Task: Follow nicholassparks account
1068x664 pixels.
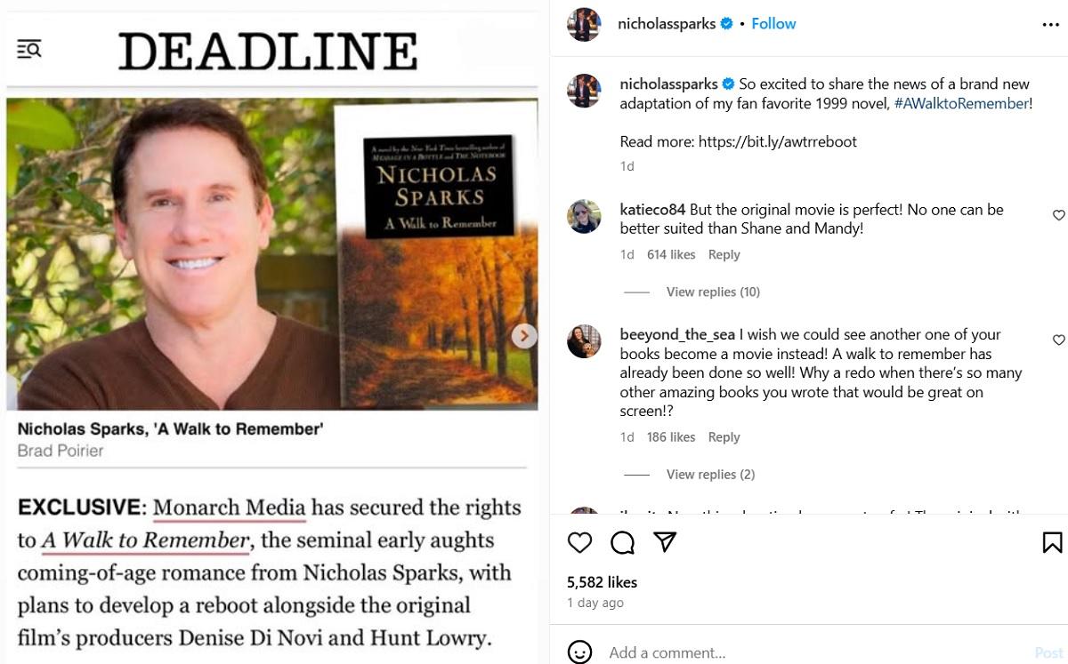Action: (773, 24)
